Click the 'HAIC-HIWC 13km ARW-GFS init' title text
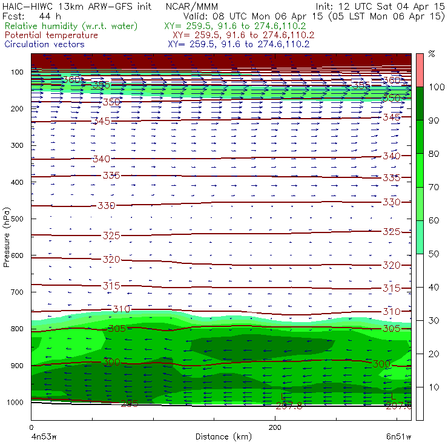This screenshot has width=448, height=448. click(x=77, y=6)
